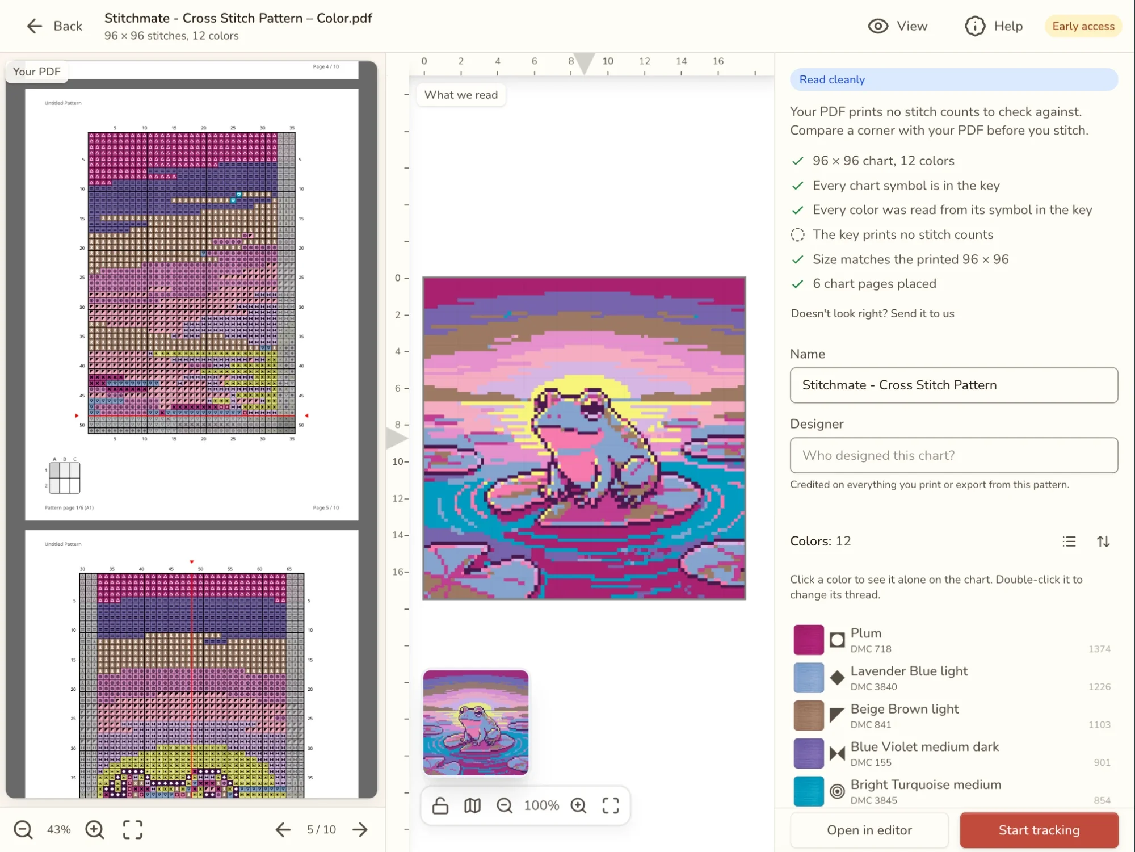This screenshot has width=1135, height=852.
Task: Go to next PDF page
Action: pyautogui.click(x=360, y=829)
